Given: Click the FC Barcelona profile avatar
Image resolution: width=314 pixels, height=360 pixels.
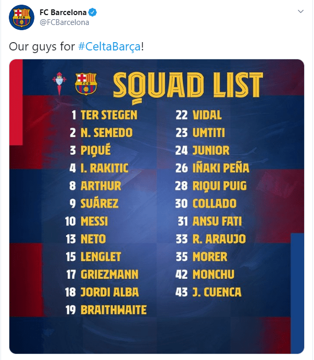Looking at the screenshot, I should click(x=22, y=17).
